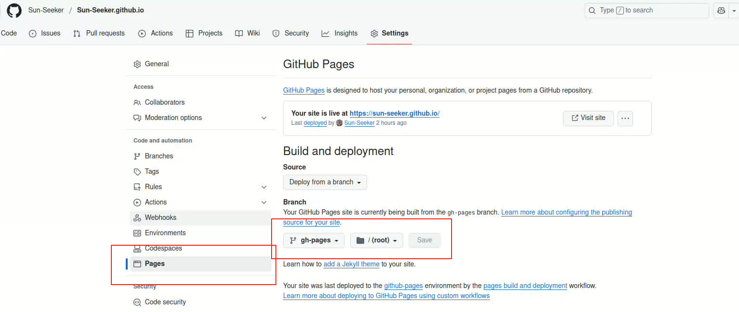This screenshot has height=312, width=739.
Task: Open Tags settings in sidebar
Action: (152, 171)
